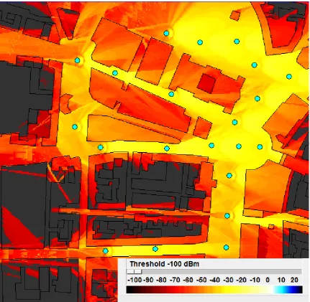310x302 pixels.
Task: Click the -90 scale label
Action: (148, 280)
